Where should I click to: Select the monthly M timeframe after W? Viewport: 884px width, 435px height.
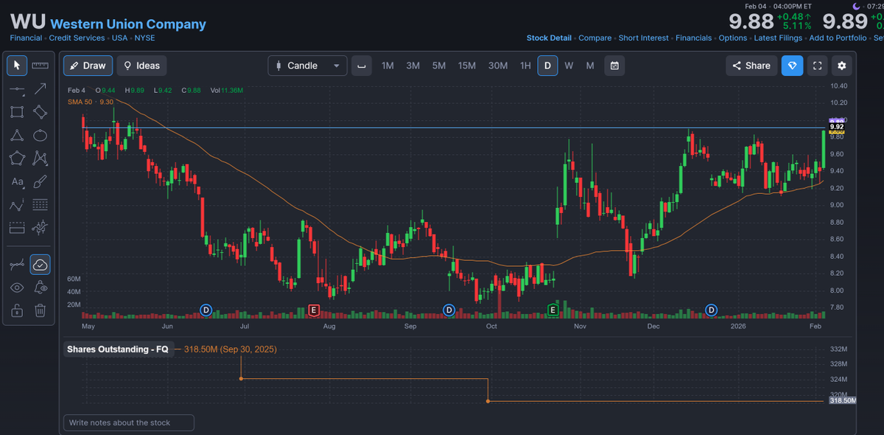(x=590, y=66)
